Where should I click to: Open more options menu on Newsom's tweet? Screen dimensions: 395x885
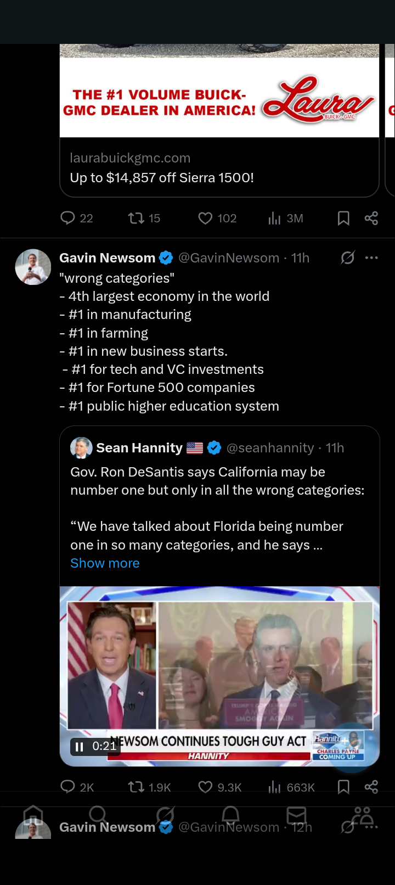(x=371, y=257)
